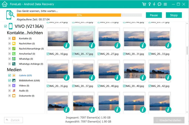189x125 pixels.
Task: Open the hamburger menu icon
Action: coord(165,4)
